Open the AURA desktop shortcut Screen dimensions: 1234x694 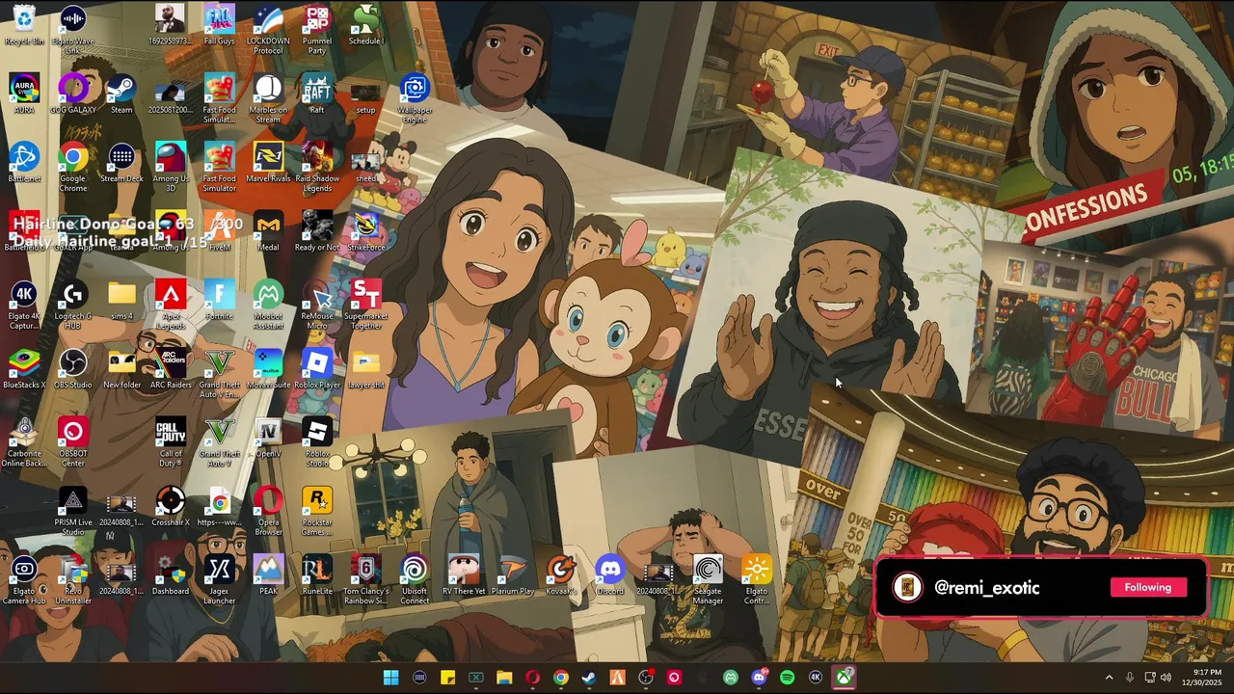coord(24,94)
